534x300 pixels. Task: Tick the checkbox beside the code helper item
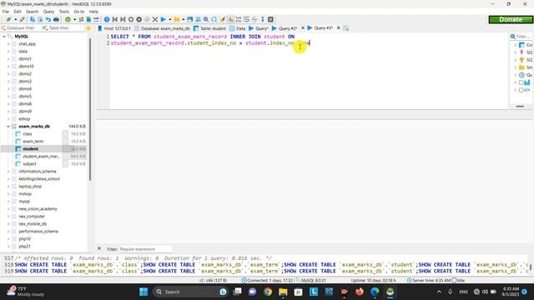coord(521,90)
